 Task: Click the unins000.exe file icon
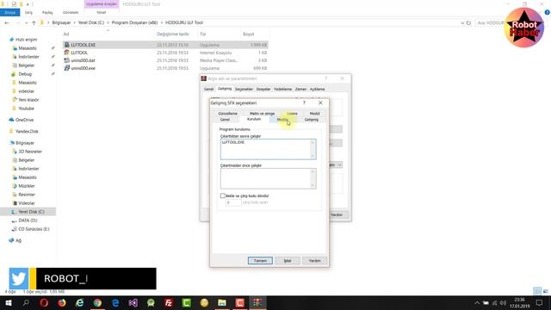[x=67, y=68]
